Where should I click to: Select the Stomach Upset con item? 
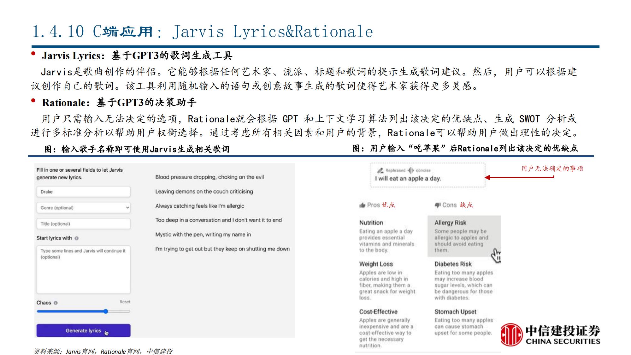pyautogui.click(x=464, y=322)
